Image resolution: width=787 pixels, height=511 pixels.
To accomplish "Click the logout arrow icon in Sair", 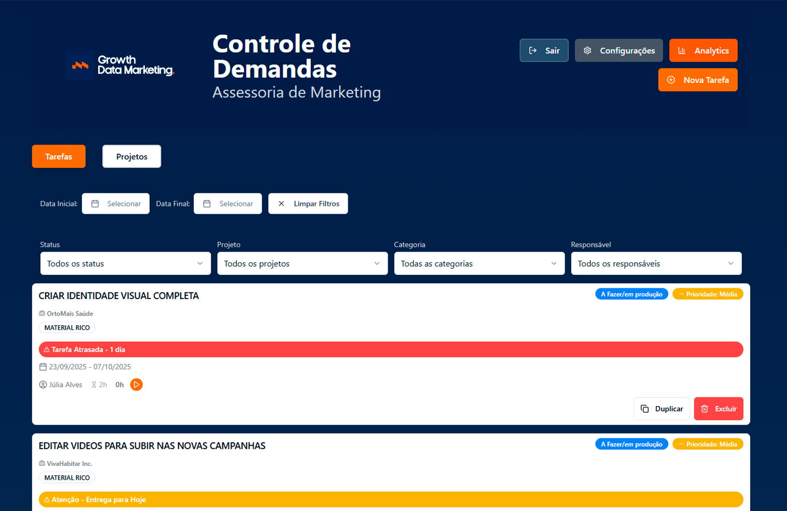I will pos(533,50).
